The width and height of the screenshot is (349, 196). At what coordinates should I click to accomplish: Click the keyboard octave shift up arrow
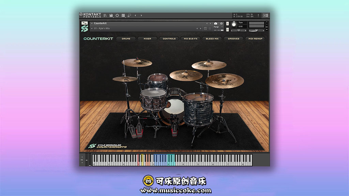[x=82, y=157]
